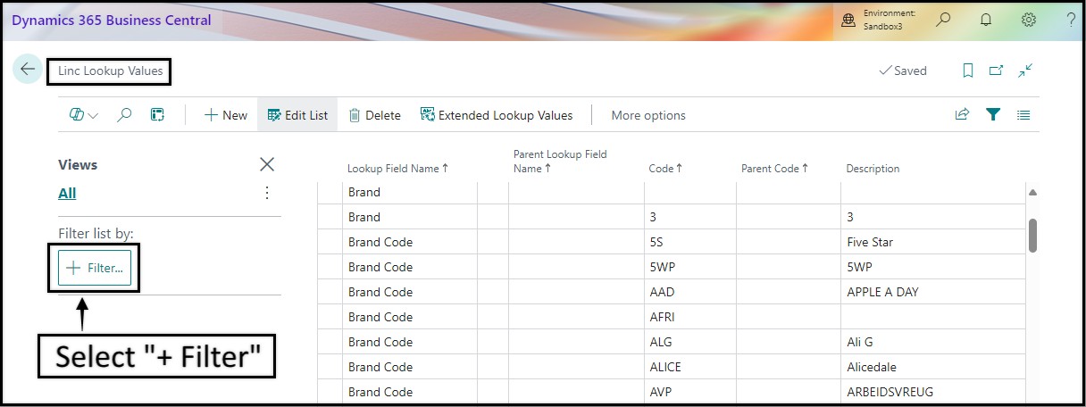
Task: Open the notifications bell
Action: coord(986,20)
